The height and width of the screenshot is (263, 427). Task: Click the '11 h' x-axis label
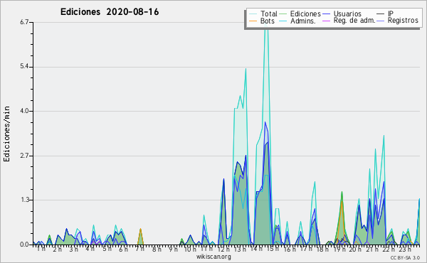click(206, 249)
